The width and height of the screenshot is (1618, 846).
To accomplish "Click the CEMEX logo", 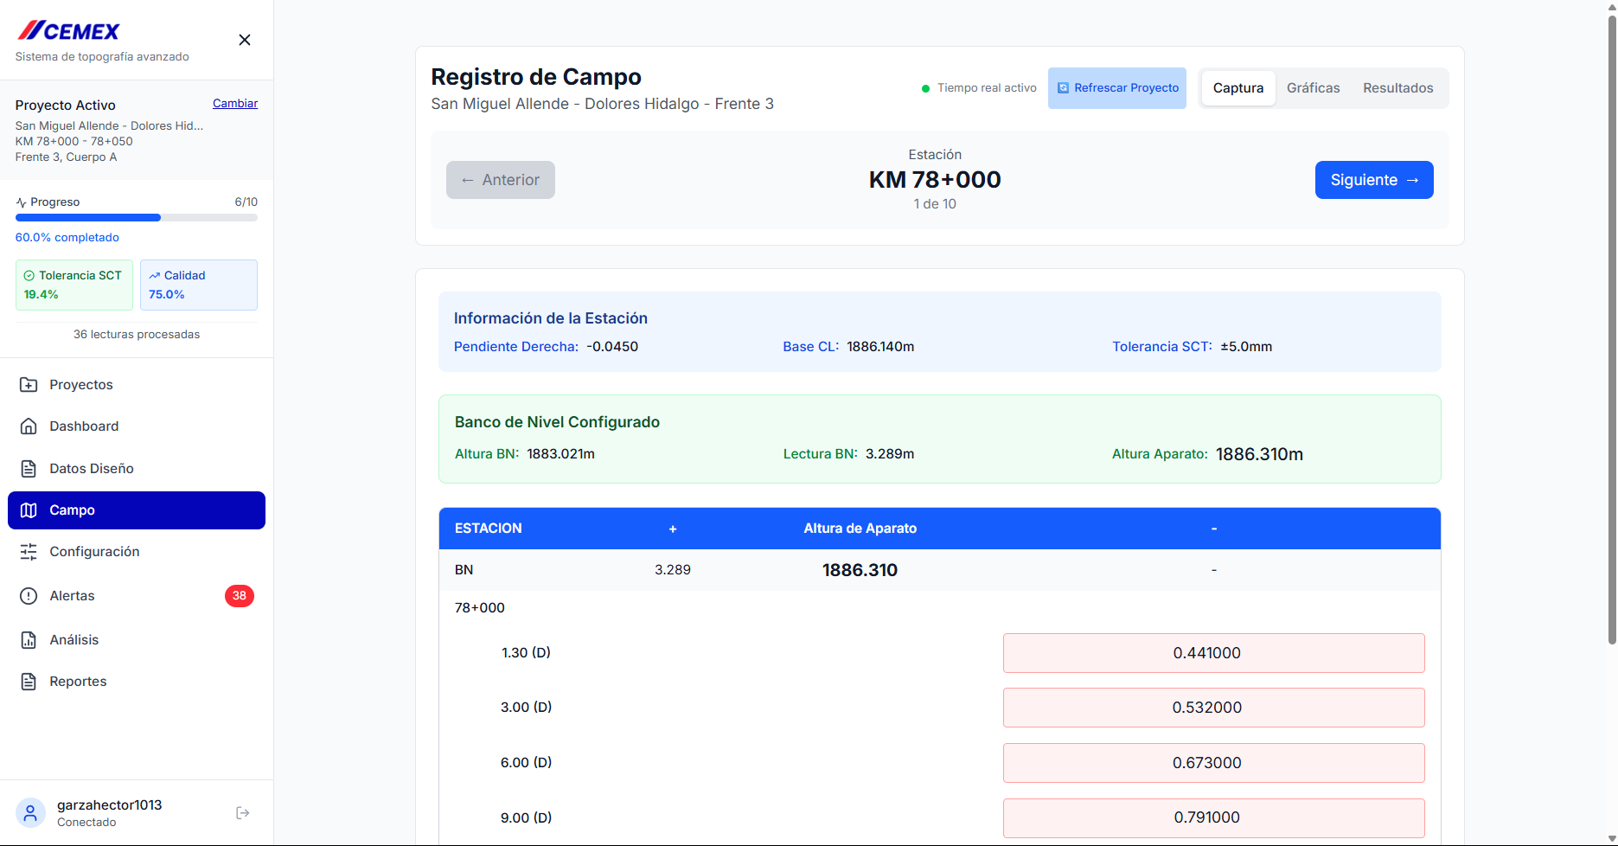I will [68, 31].
